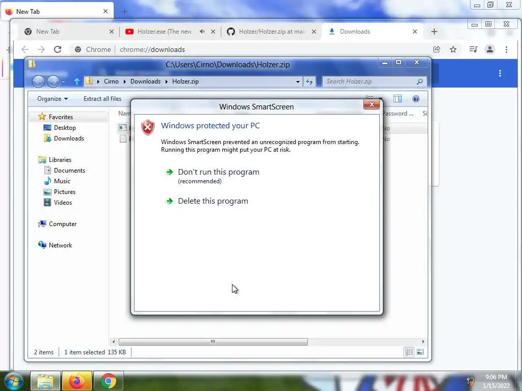Select Libraries in navigation pane
Viewport: 522px width, 391px height.
(60, 159)
